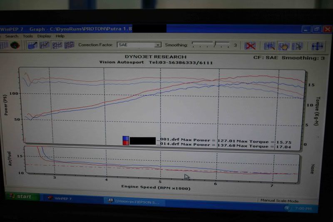
Task: Click the Windows Start button
Action: point(21,197)
